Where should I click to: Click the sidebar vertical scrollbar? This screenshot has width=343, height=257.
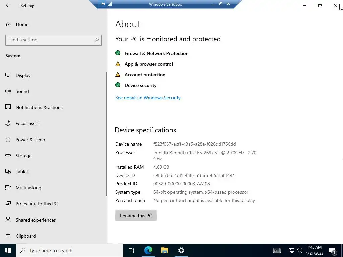click(106, 134)
